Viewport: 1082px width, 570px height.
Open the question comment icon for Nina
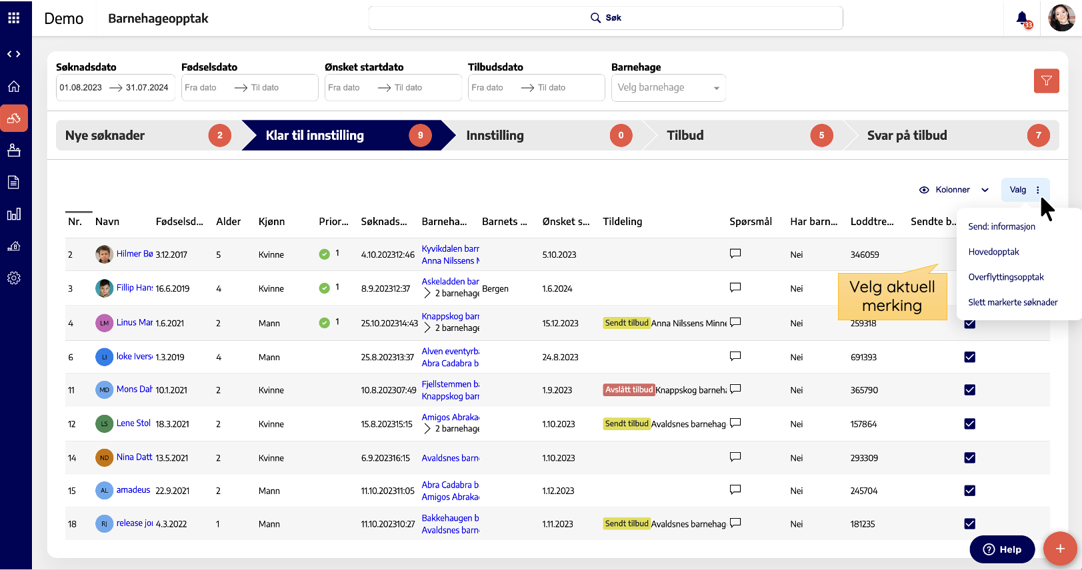coord(735,457)
